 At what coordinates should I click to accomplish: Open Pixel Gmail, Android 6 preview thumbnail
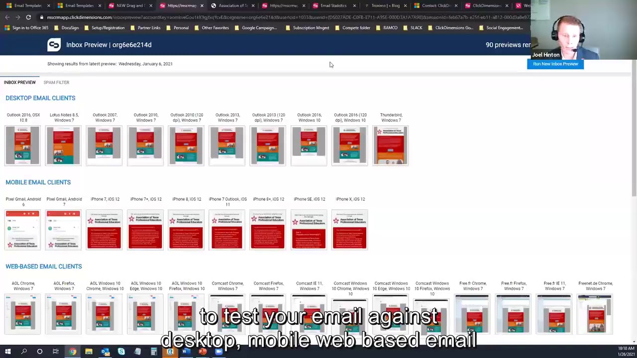22,230
